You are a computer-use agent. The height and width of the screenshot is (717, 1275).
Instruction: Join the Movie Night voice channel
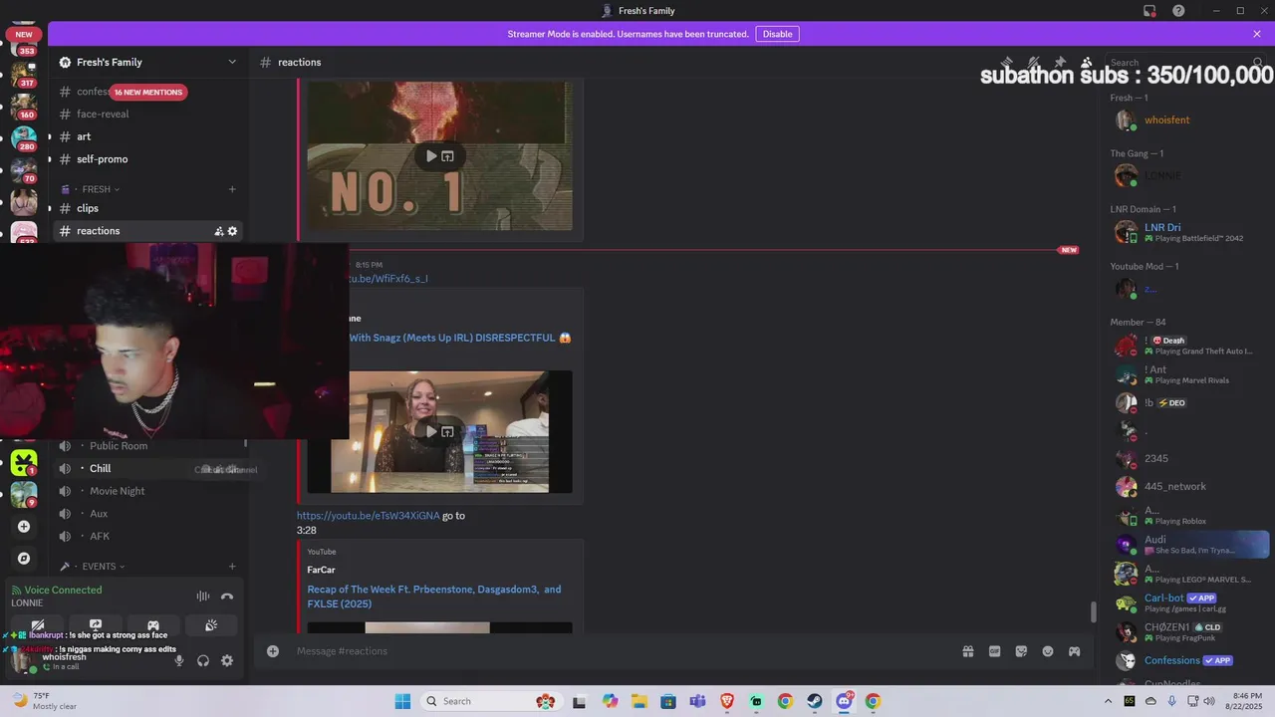click(x=118, y=491)
